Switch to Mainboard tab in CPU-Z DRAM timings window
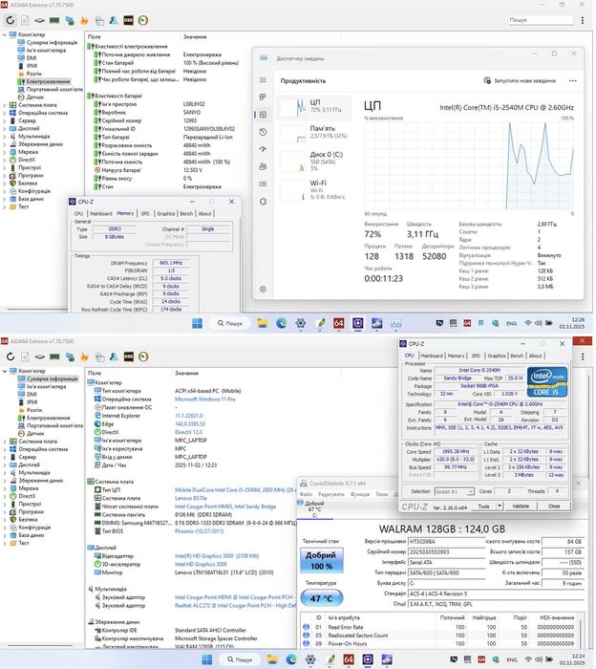This screenshot has height=669, width=596. pos(101,213)
